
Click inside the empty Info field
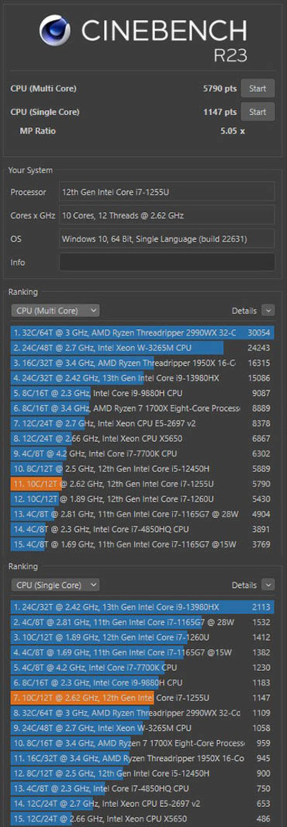point(167,262)
